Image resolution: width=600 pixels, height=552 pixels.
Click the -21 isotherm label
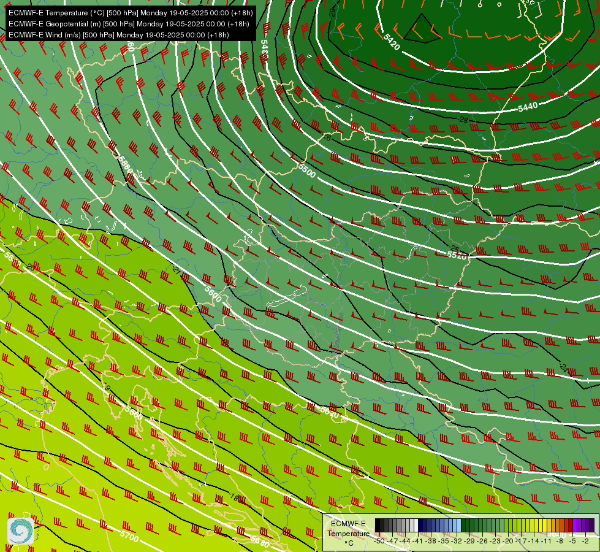tap(176, 270)
